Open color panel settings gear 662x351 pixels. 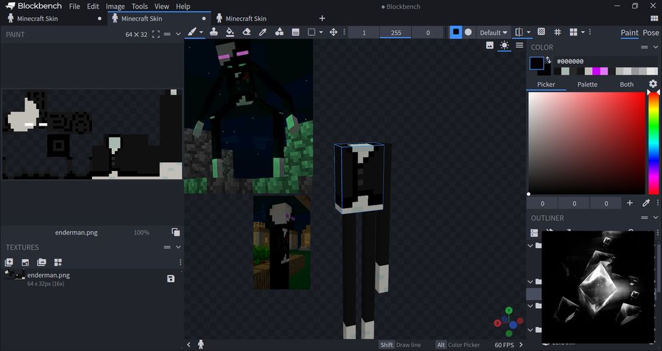[653, 84]
